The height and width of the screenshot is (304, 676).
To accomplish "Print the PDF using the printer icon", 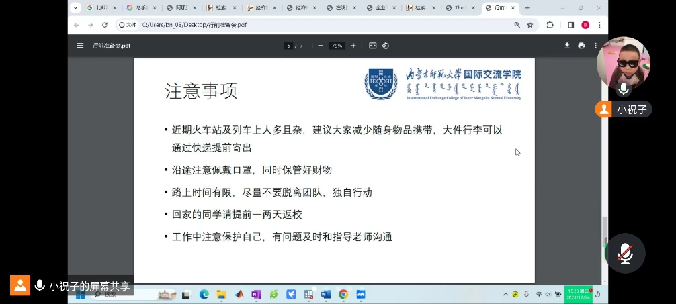I will coord(581,46).
